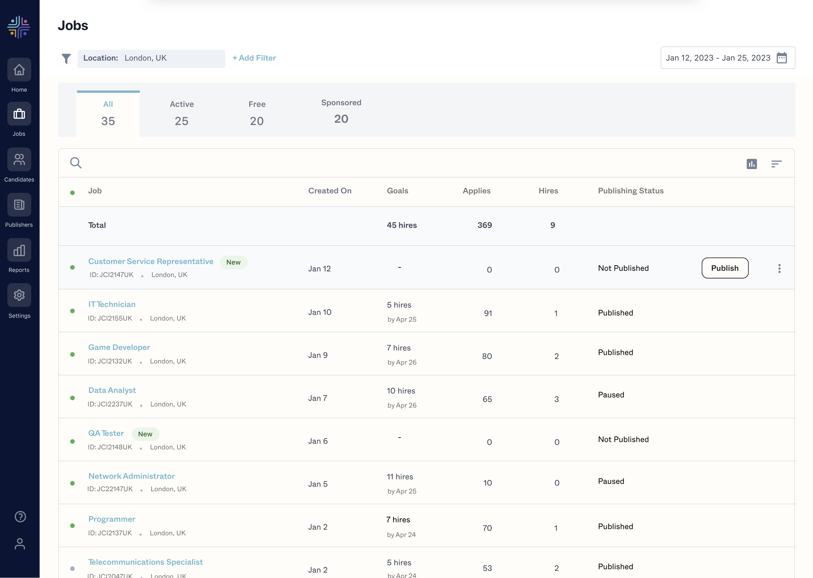Click the help question mark icon

pyautogui.click(x=20, y=517)
